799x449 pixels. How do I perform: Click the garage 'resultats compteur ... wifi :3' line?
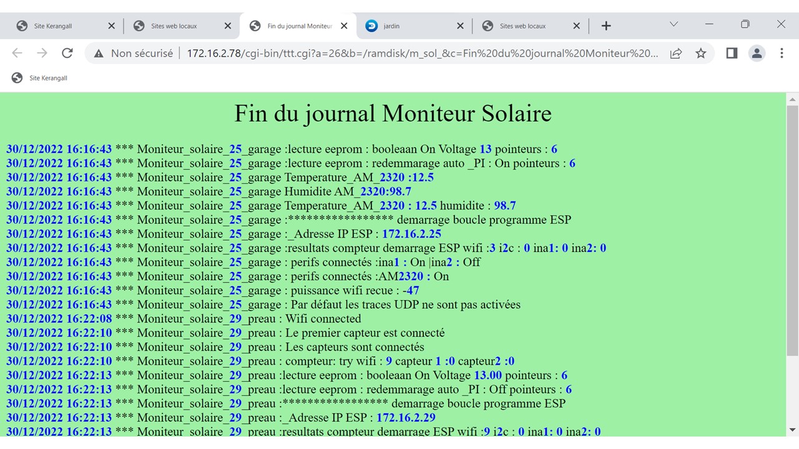coord(306,248)
